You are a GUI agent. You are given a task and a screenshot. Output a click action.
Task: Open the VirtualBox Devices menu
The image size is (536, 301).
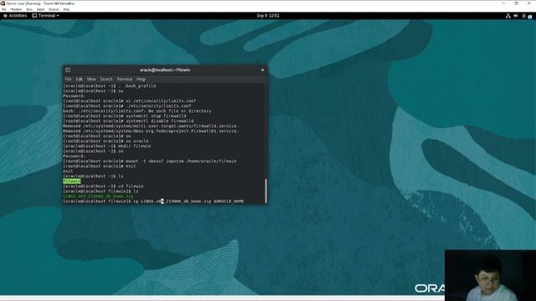coord(54,9)
